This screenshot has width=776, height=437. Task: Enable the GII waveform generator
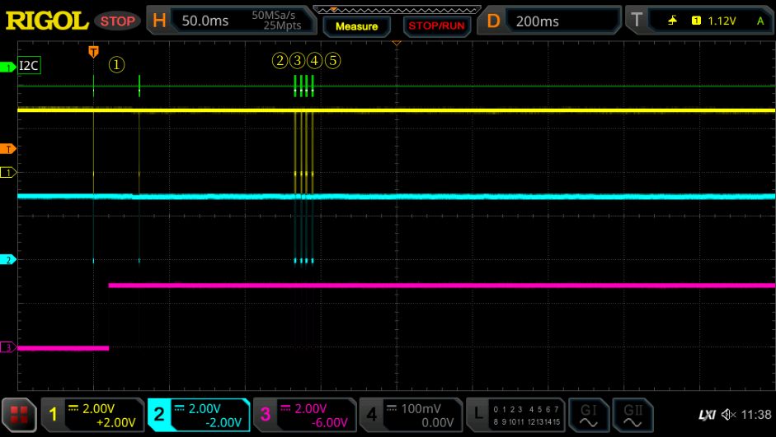633,415
